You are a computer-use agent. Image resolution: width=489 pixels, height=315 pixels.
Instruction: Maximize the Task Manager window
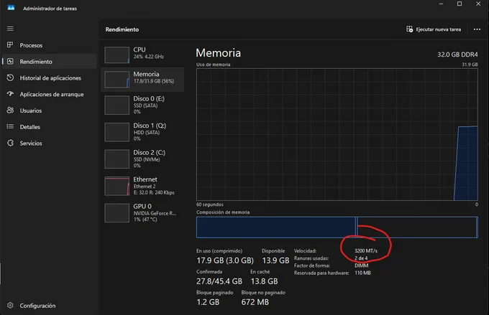[460, 4]
